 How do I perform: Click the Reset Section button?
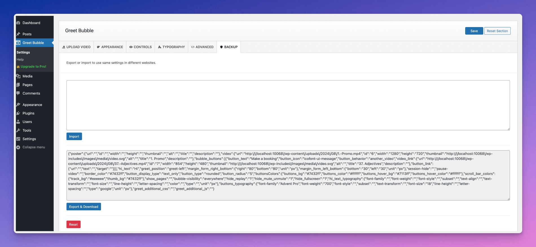pos(497,31)
